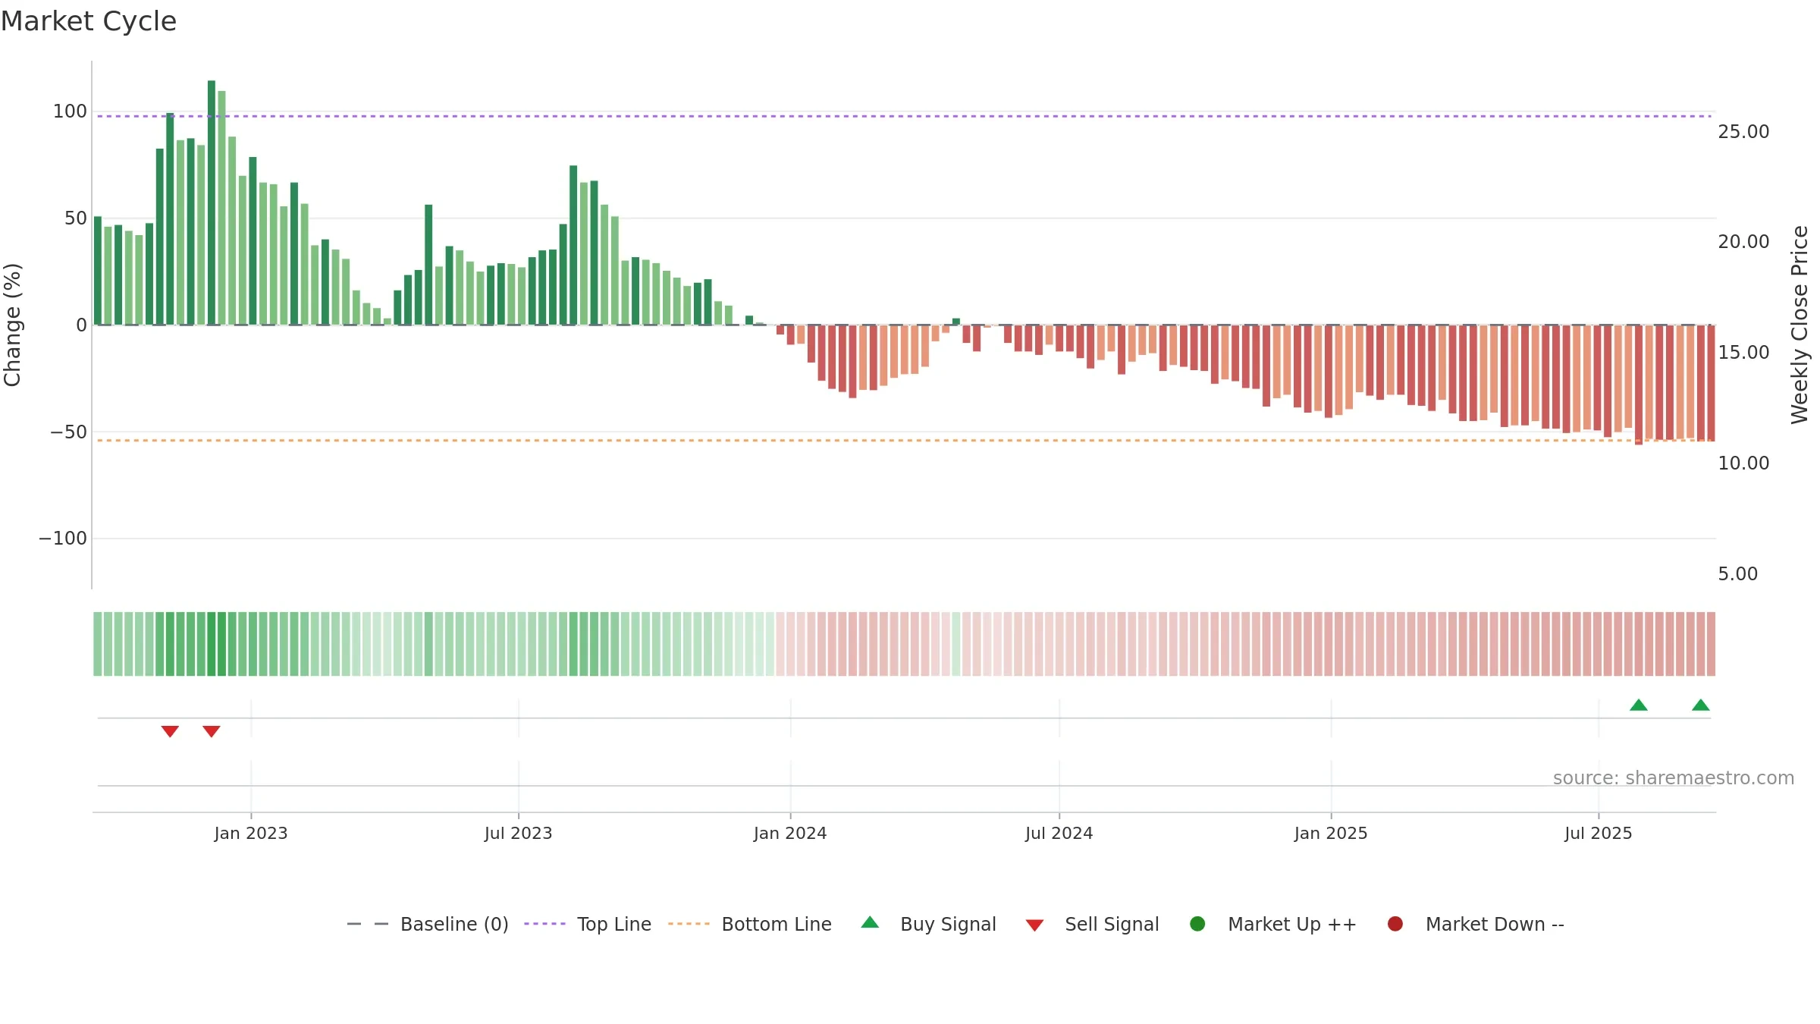Toggle the Baseline (0) legend label
The height and width of the screenshot is (1024, 1820).
pyautogui.click(x=454, y=925)
